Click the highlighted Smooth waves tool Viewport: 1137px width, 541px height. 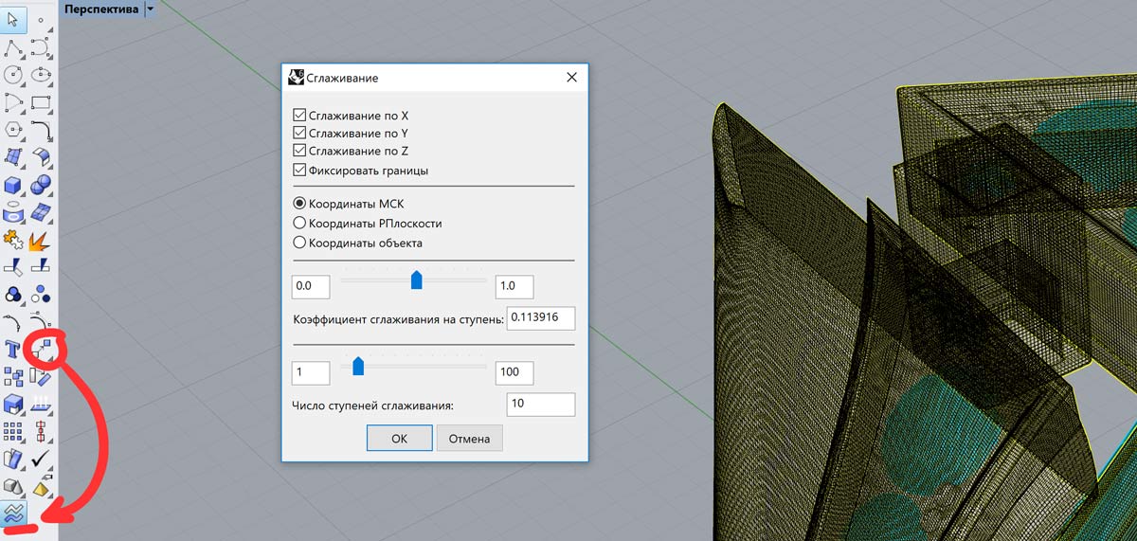coord(13,514)
